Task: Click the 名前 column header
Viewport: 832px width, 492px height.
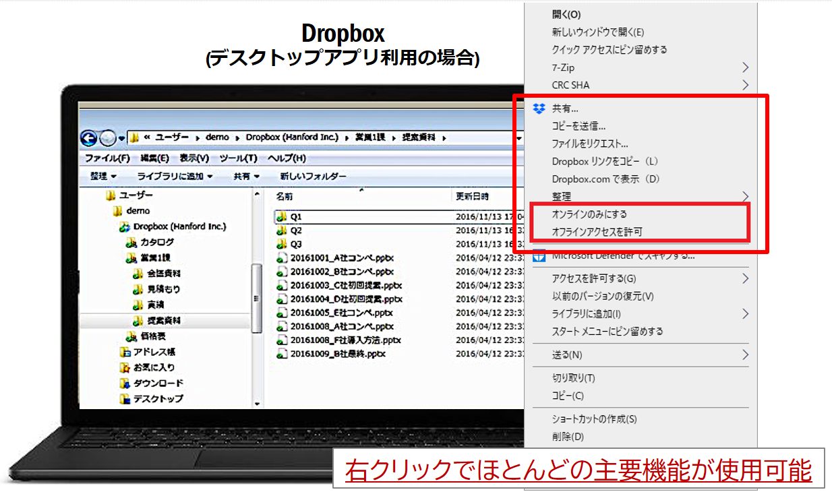Action: point(284,197)
